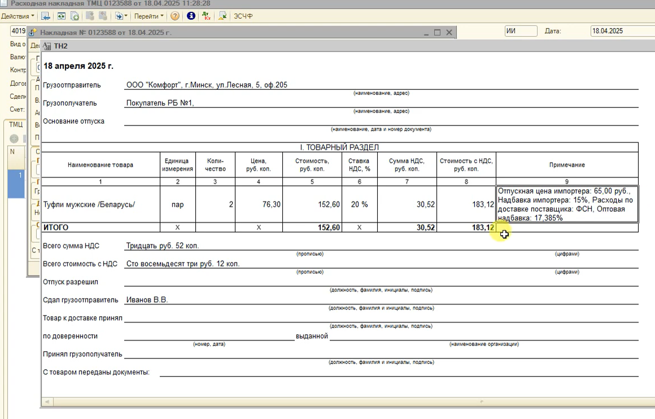Click the text Сто восемьдесят три руб. 12 коп.

183,264
